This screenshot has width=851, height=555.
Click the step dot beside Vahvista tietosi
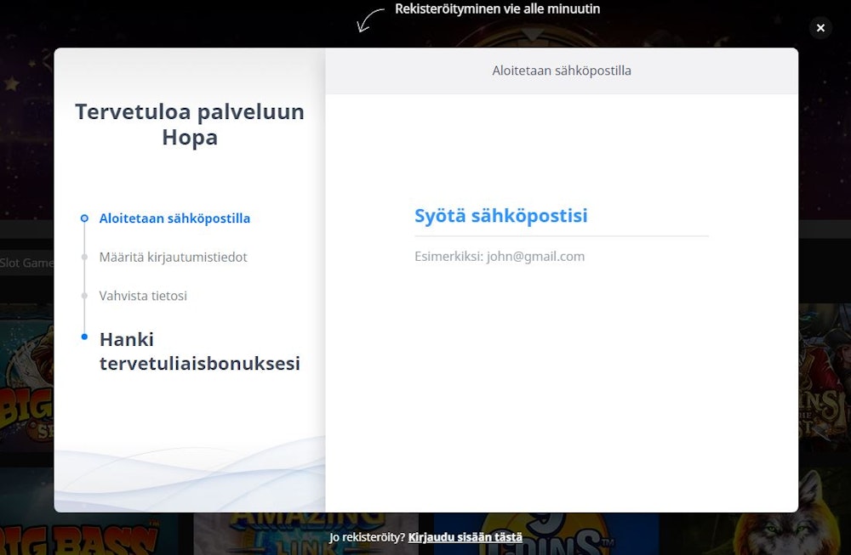tap(83, 295)
